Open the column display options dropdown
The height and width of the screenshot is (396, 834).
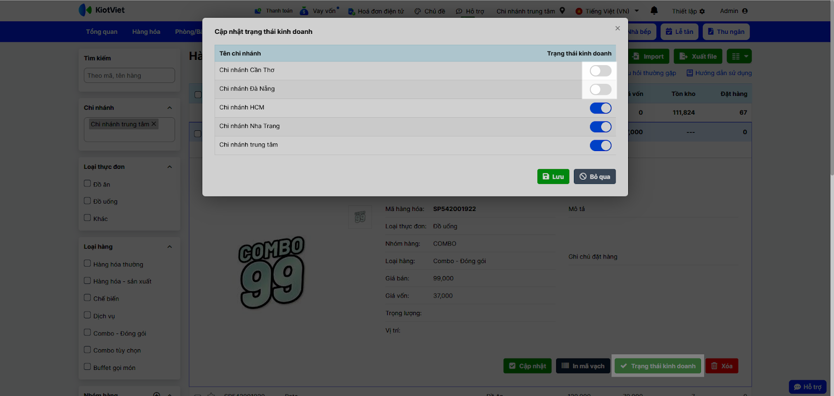coord(739,56)
